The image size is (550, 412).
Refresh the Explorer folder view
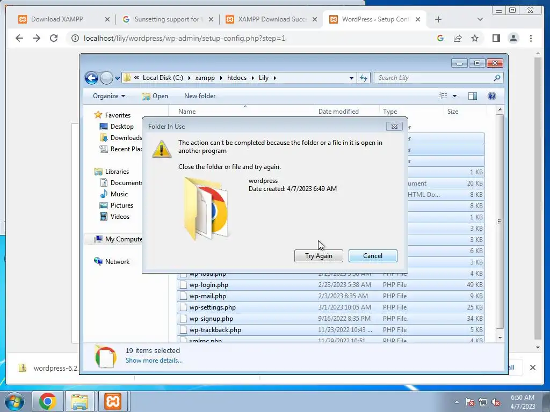click(364, 78)
